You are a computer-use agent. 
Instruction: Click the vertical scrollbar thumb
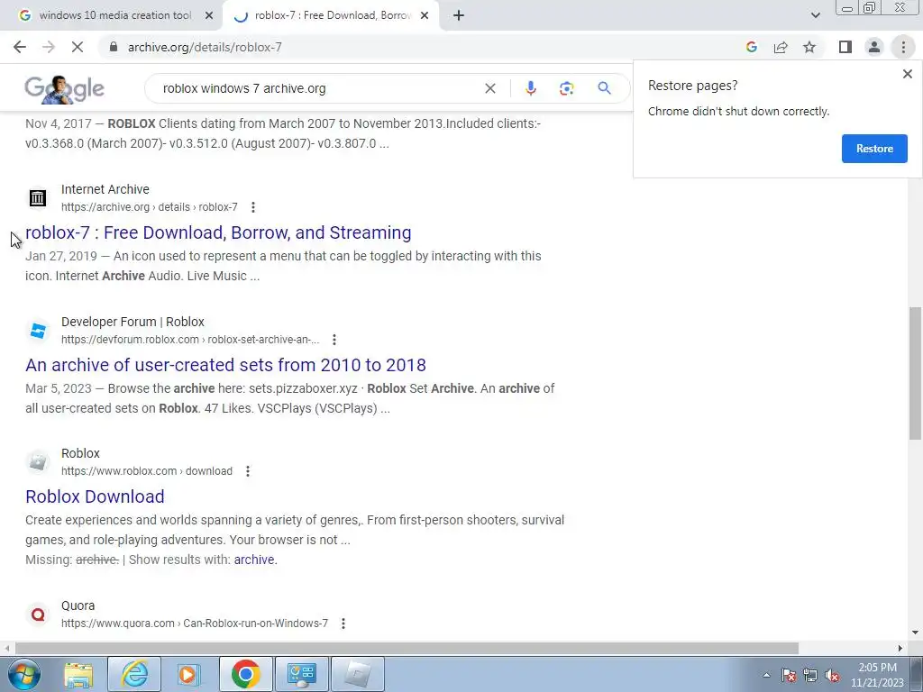point(915,373)
